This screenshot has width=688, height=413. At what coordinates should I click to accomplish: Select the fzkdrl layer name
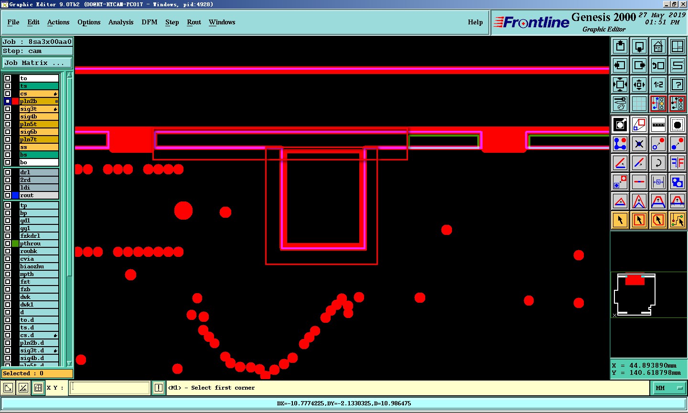pos(39,236)
